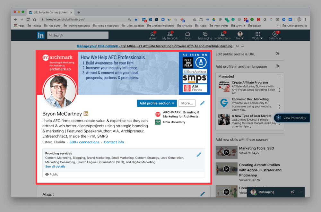The height and width of the screenshot is (212, 321).
Task: Click into the LinkedIn Search field
Action: (x=78, y=35)
